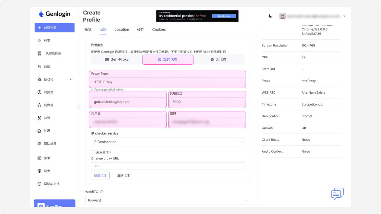Click the settings (设置) gear icon
Viewport: 381px width, 214px height.
(39, 171)
